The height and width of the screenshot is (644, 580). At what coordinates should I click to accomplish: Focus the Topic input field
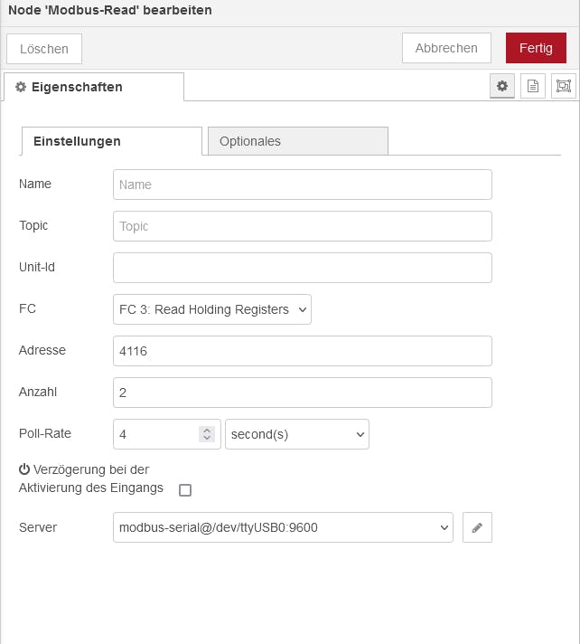tap(303, 226)
